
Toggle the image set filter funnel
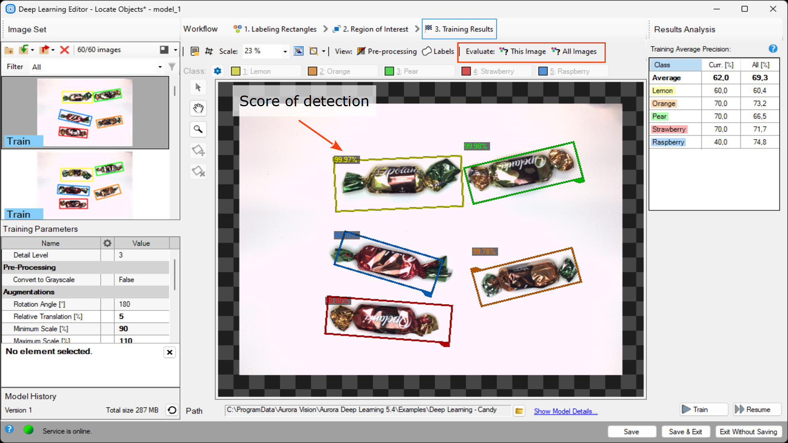click(x=172, y=66)
